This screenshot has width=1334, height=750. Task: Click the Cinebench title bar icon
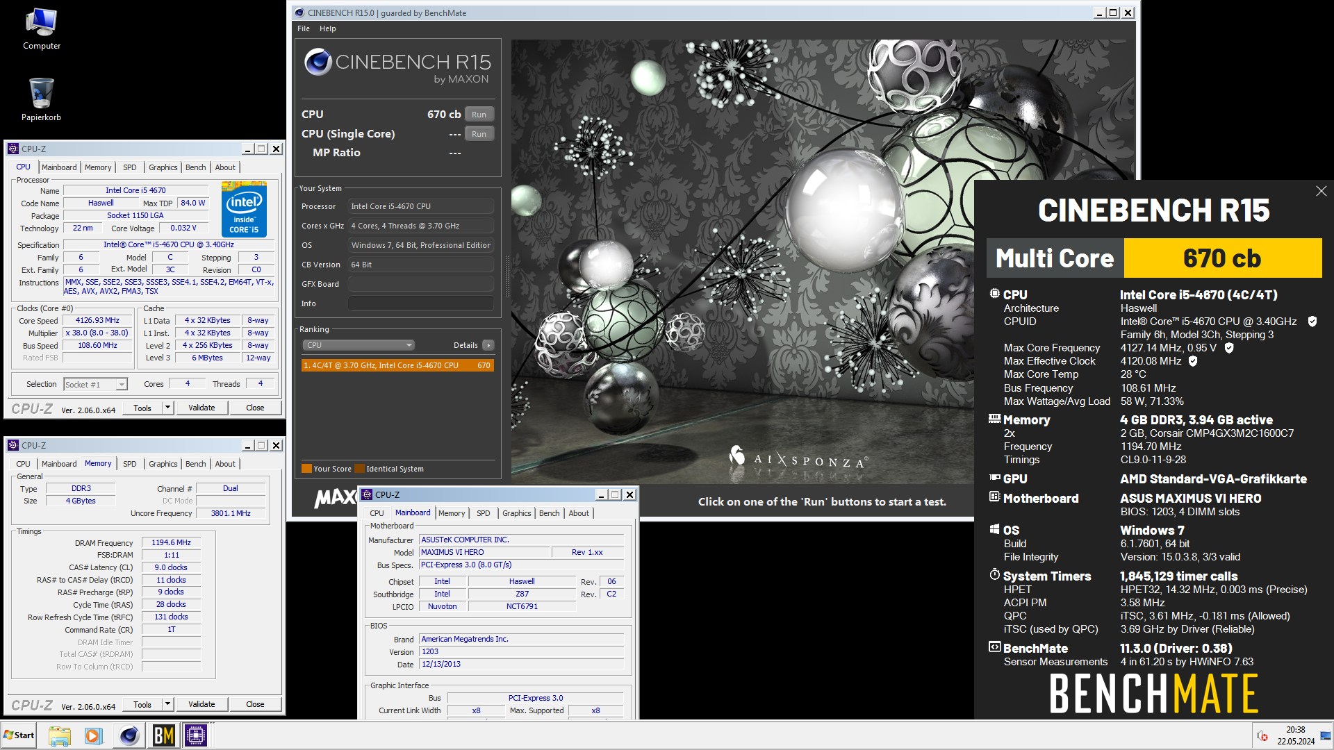point(299,12)
